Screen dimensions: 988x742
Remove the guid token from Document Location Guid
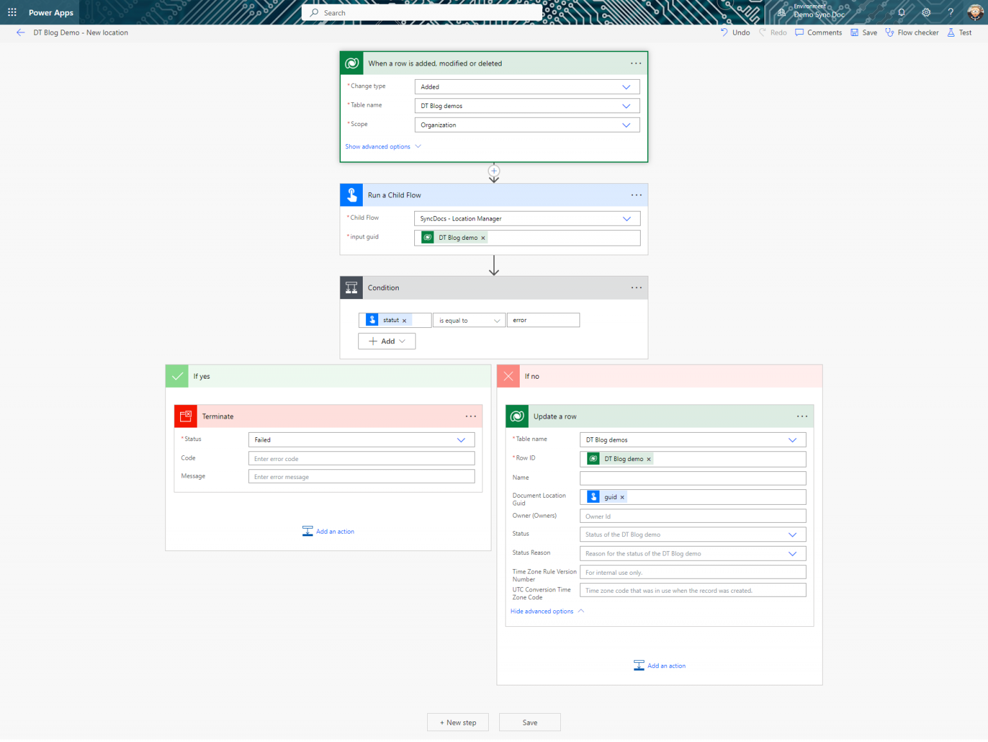(622, 496)
